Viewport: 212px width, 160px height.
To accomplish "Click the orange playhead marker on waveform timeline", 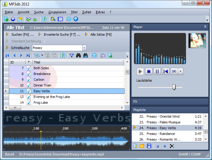I will point(41,132).
